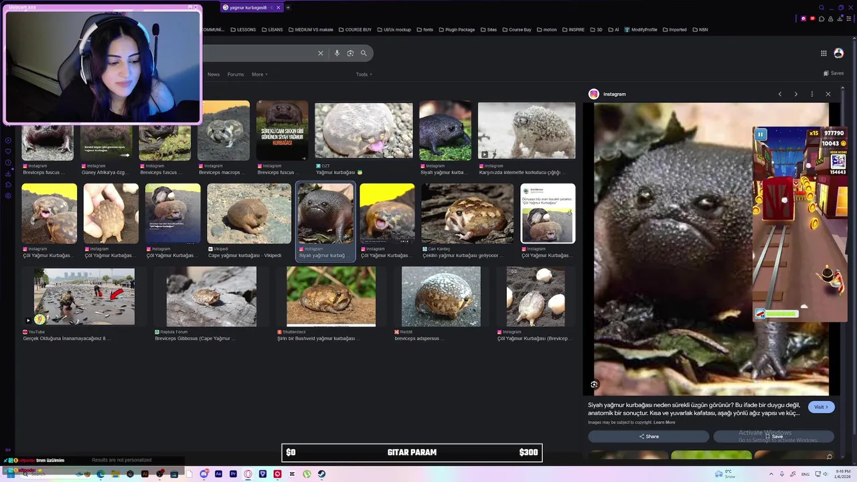Open the GZT Yağmur kurbağası thumbnail
The image size is (857, 482).
pyautogui.click(x=364, y=131)
